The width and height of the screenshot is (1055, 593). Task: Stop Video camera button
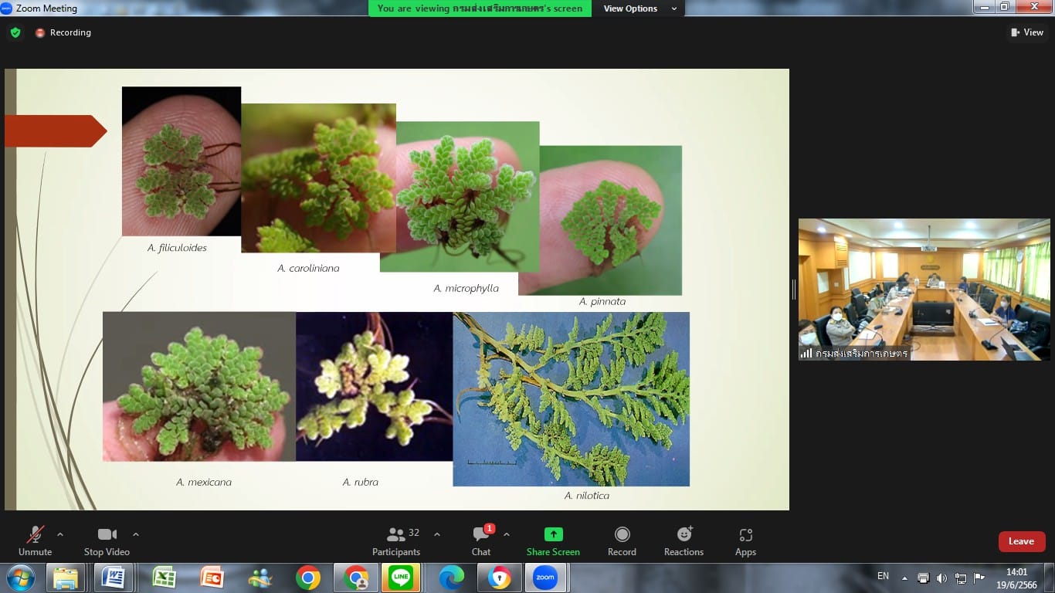(107, 540)
